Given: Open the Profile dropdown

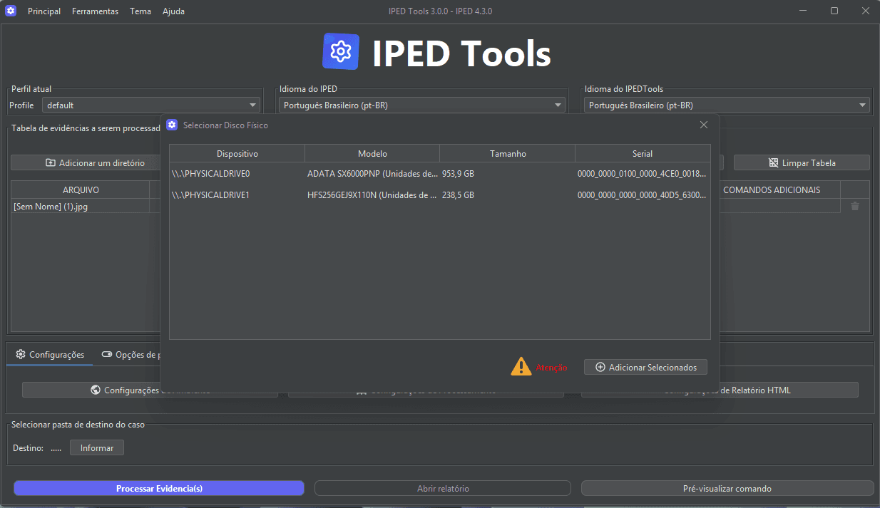Looking at the screenshot, I should pyautogui.click(x=151, y=105).
